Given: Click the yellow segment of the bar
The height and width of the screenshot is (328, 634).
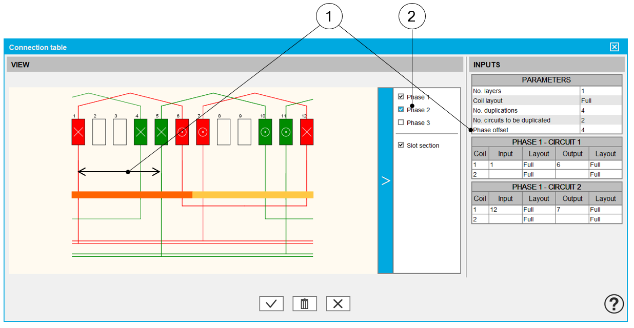Looking at the screenshot, I should [x=252, y=195].
